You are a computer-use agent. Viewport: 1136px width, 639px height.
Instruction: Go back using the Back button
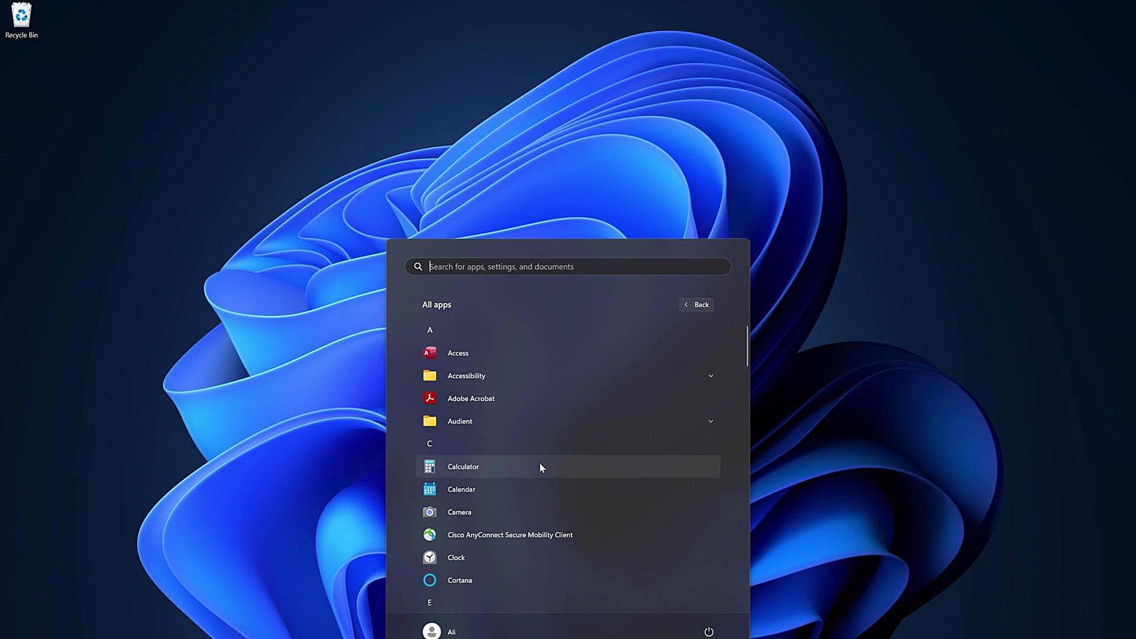[x=696, y=305]
